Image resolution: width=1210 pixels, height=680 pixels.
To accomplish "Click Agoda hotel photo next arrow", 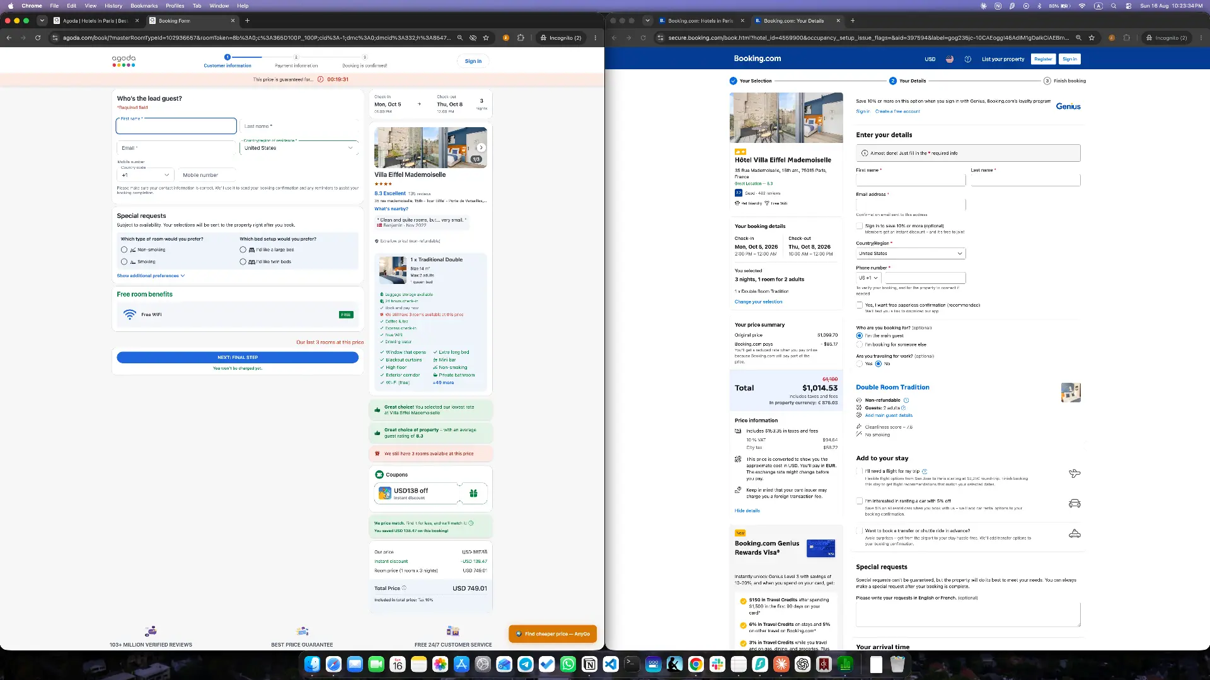I will 481,147.
